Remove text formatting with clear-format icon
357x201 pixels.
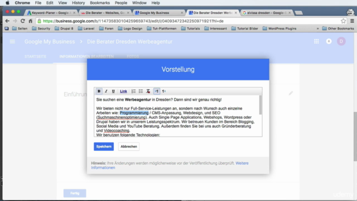pos(148,91)
